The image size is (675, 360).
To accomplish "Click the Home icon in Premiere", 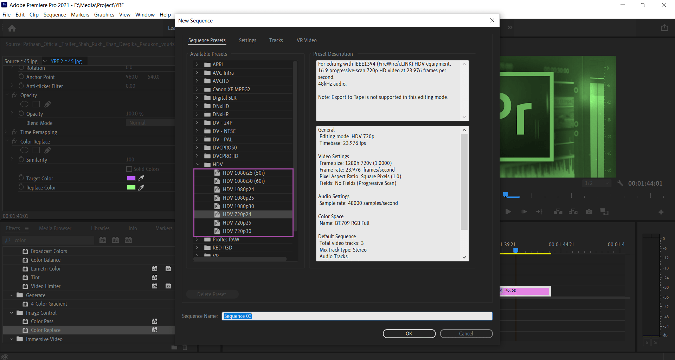I will point(12,28).
